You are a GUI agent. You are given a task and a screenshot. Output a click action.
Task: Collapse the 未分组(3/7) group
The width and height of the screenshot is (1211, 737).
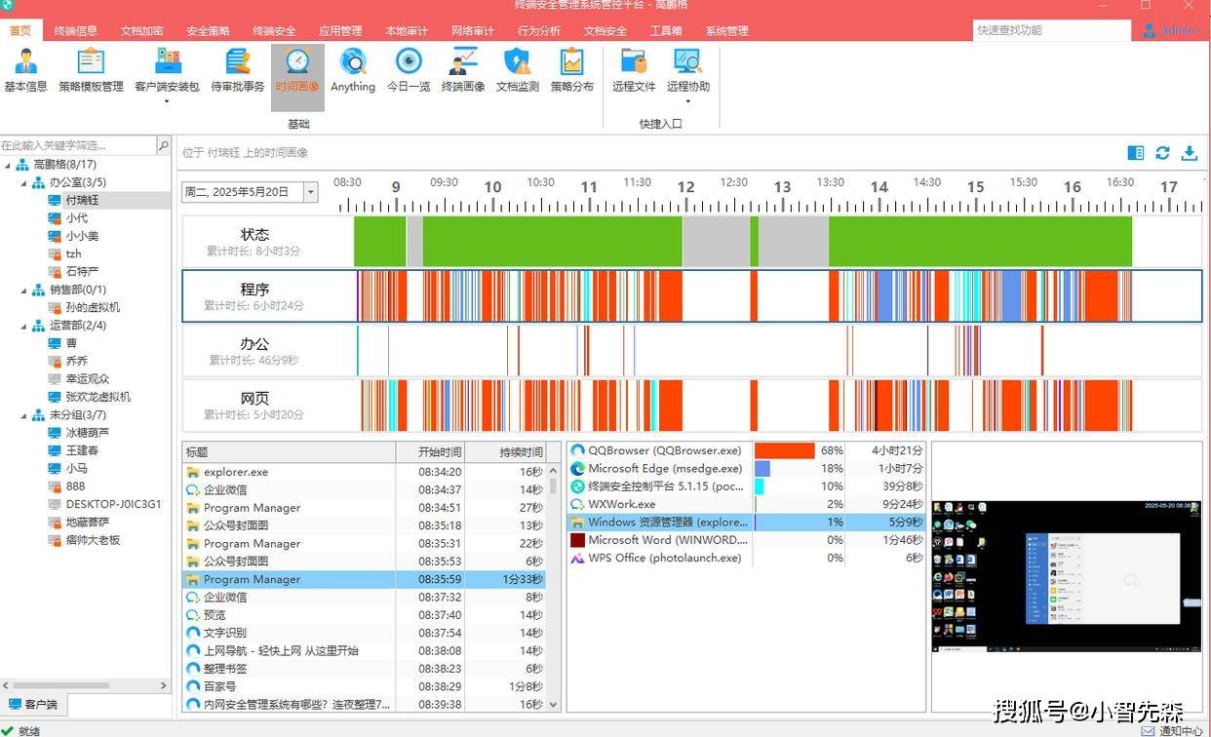(x=24, y=415)
